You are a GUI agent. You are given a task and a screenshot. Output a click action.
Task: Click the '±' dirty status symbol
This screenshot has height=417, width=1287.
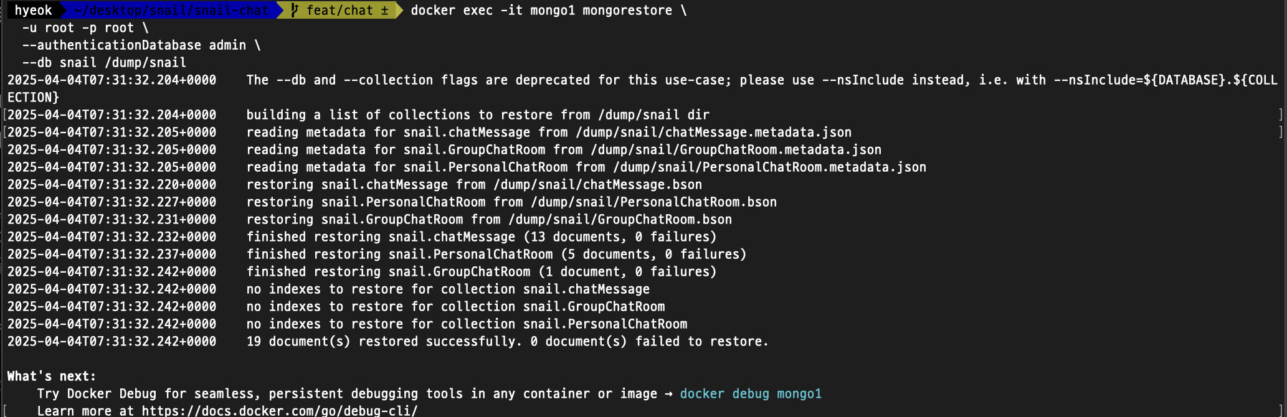click(x=384, y=10)
